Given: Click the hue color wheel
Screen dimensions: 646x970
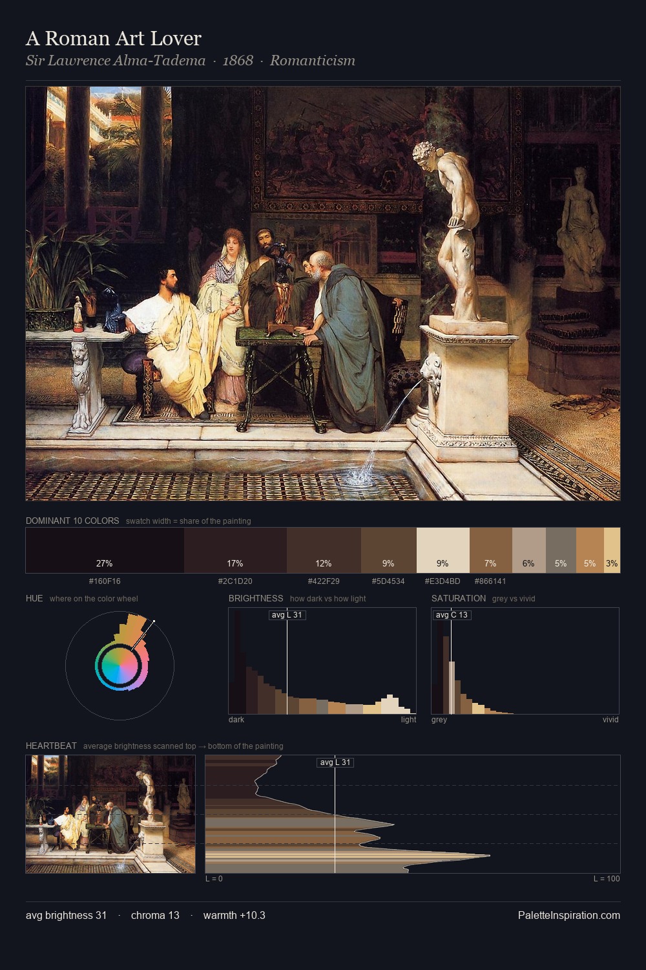Looking at the screenshot, I should (120, 665).
